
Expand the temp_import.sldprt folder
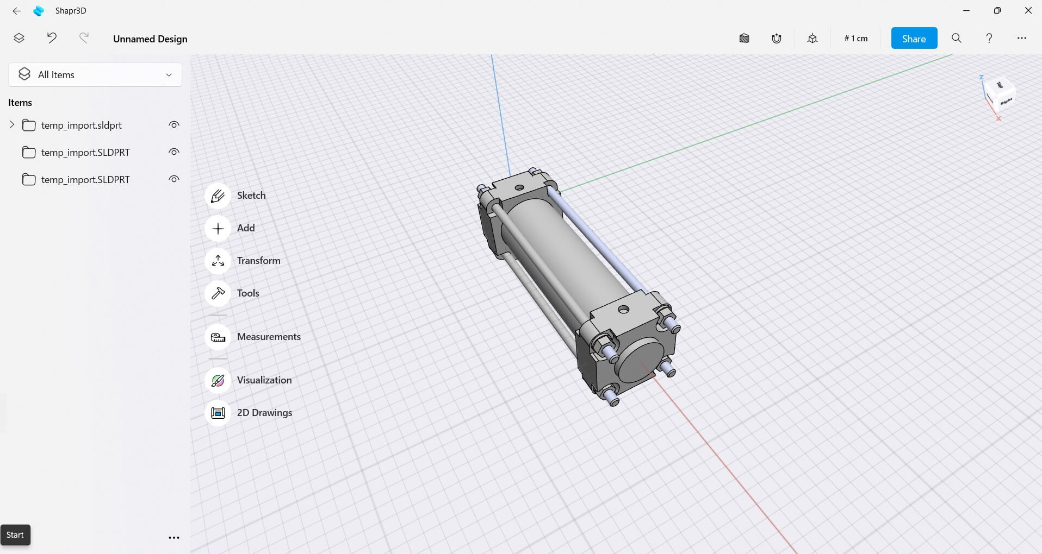tap(12, 125)
